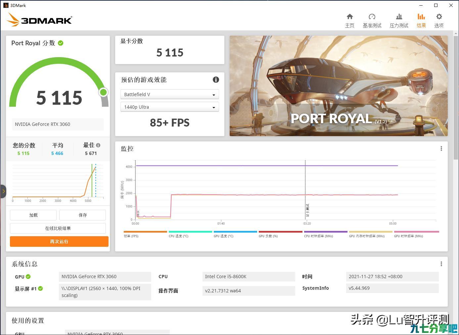Image resolution: width=459 pixels, height=335 pixels.
Task: Select the v2.21.7312 wa64 version value
Action: [x=249, y=291]
